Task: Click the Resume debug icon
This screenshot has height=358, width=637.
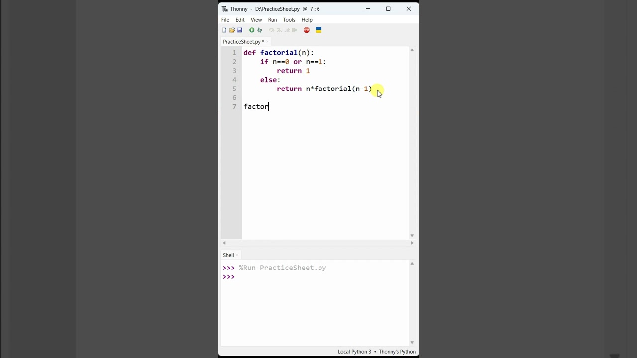Action: [x=295, y=30]
